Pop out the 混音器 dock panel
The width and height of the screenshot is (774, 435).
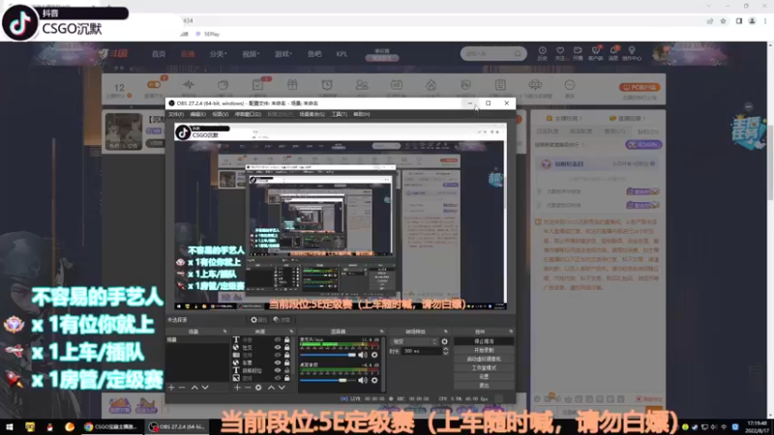[381, 332]
